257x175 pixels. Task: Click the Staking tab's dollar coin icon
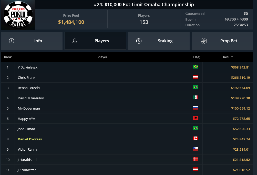point(139,41)
